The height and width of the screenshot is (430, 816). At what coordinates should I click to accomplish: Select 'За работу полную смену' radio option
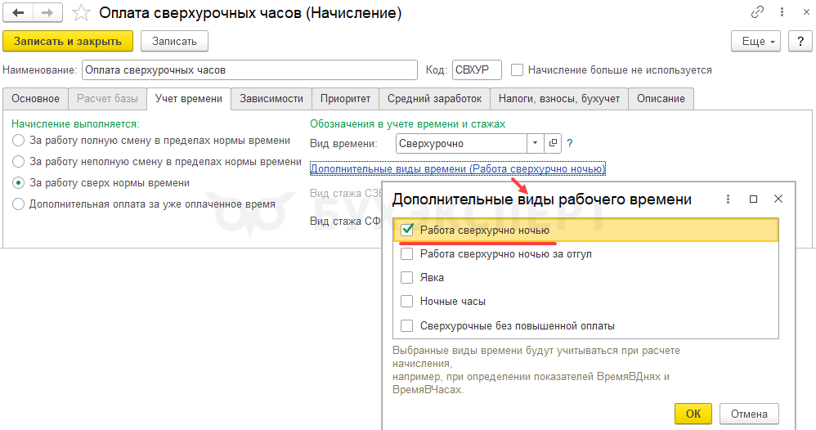[x=19, y=141]
